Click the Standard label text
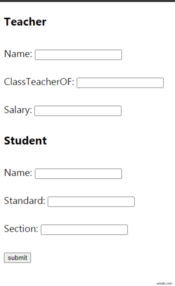The image size is (175, 286). pyautogui.click(x=24, y=201)
